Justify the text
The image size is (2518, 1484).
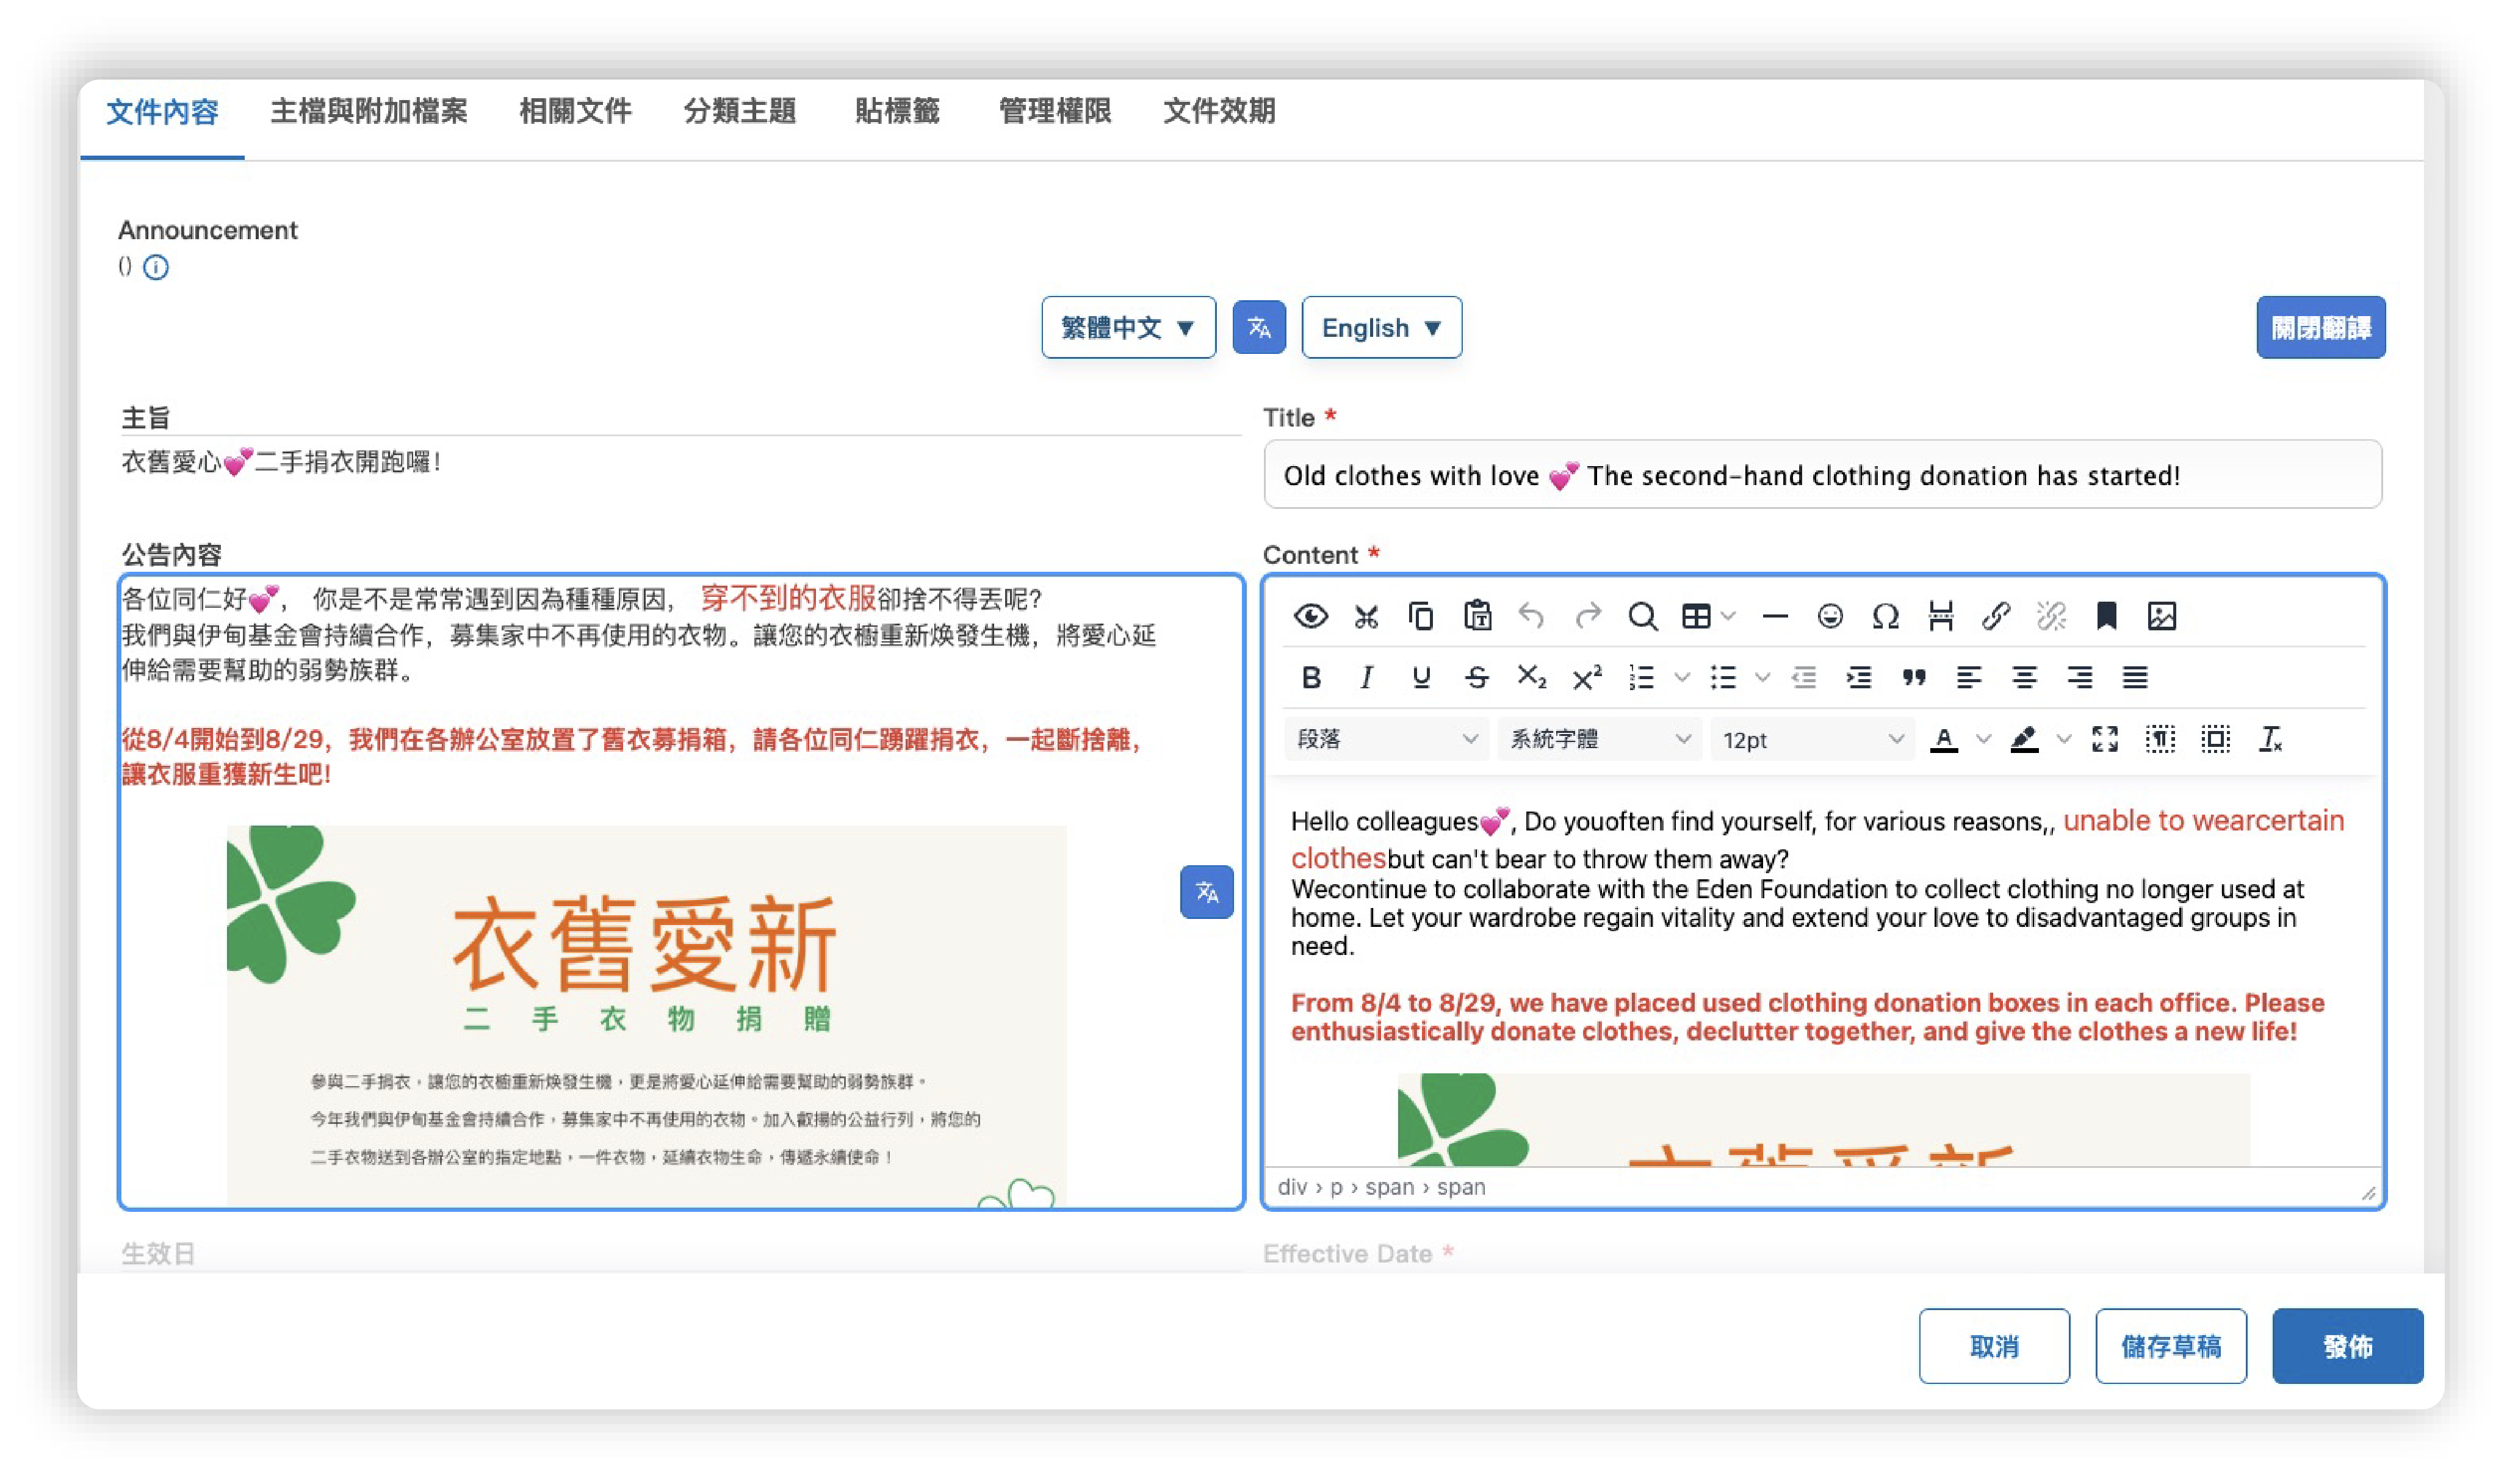tap(2135, 678)
